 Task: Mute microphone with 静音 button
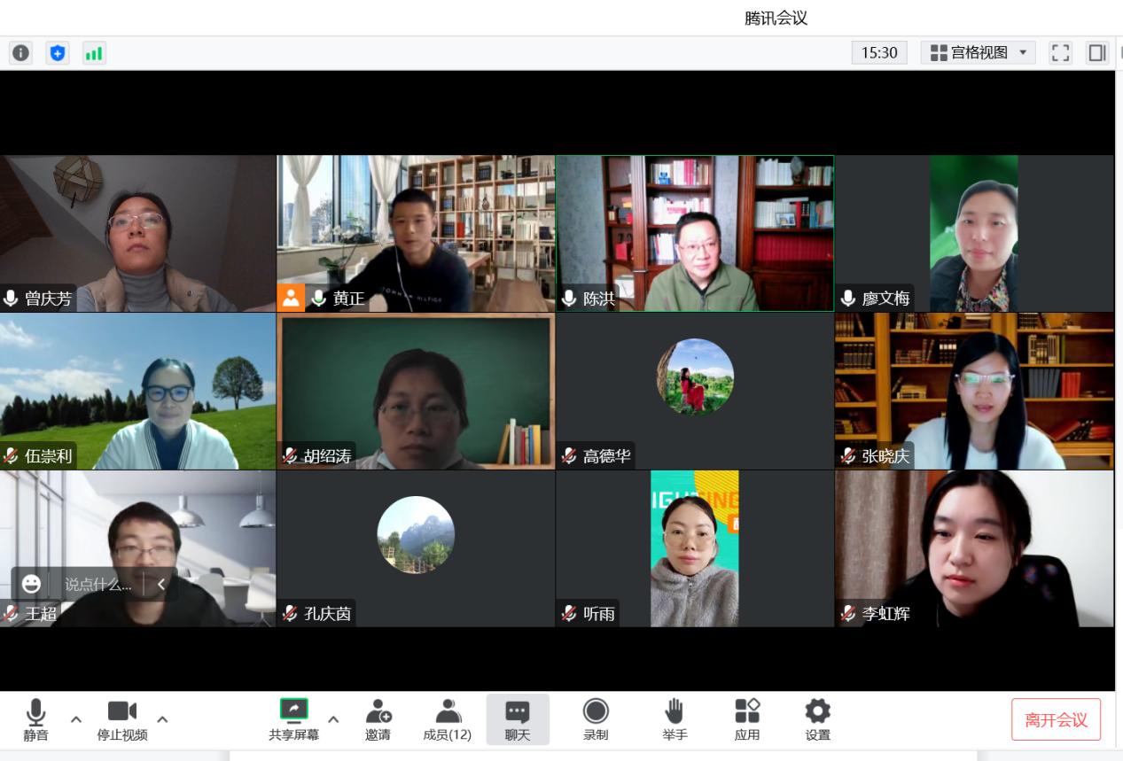(x=36, y=719)
